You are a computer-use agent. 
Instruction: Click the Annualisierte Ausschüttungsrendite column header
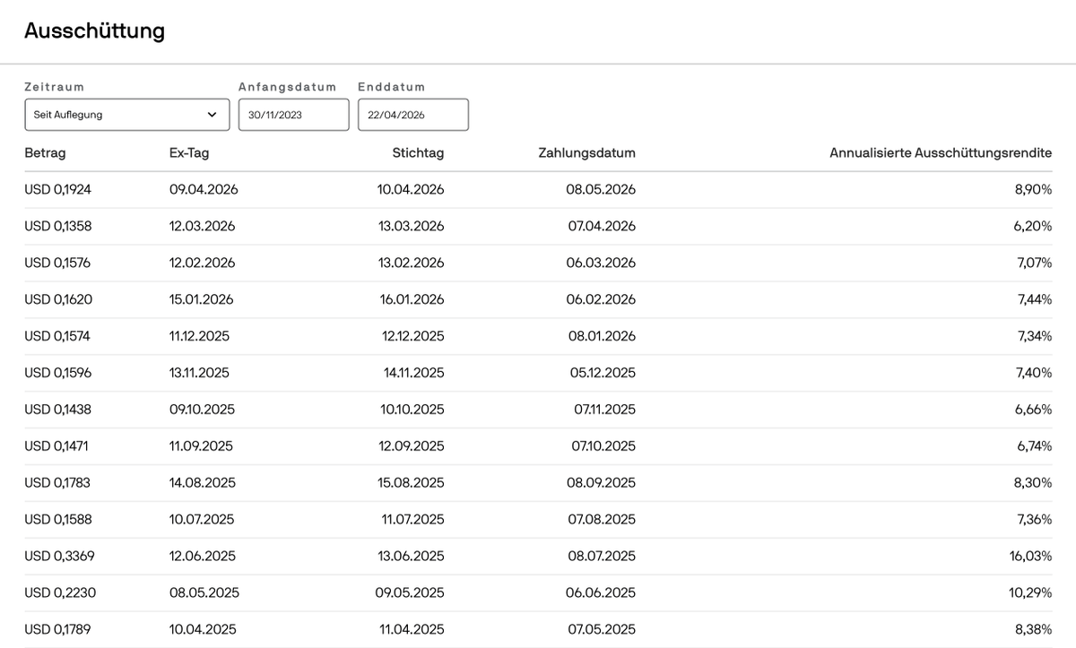(941, 153)
